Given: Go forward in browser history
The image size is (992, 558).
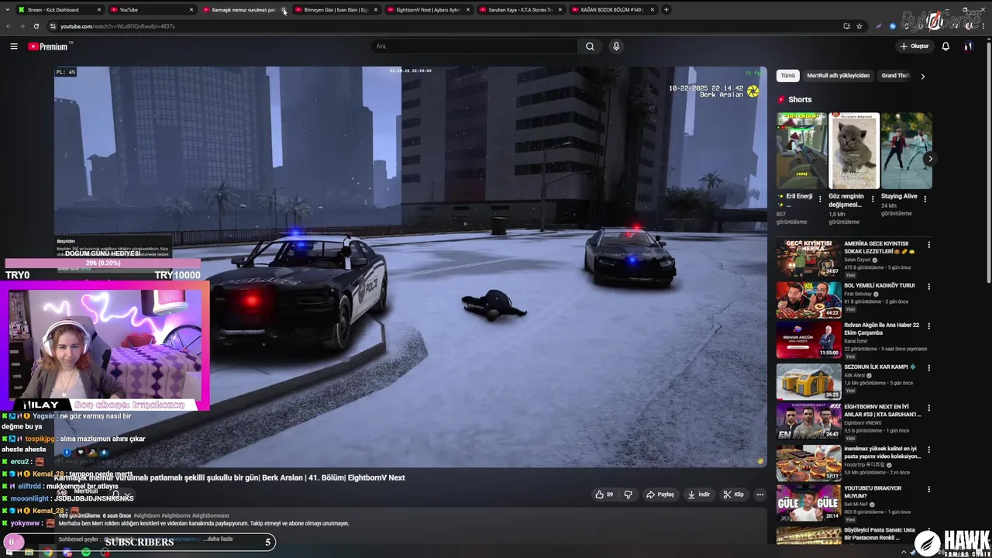Looking at the screenshot, I should (22, 26).
